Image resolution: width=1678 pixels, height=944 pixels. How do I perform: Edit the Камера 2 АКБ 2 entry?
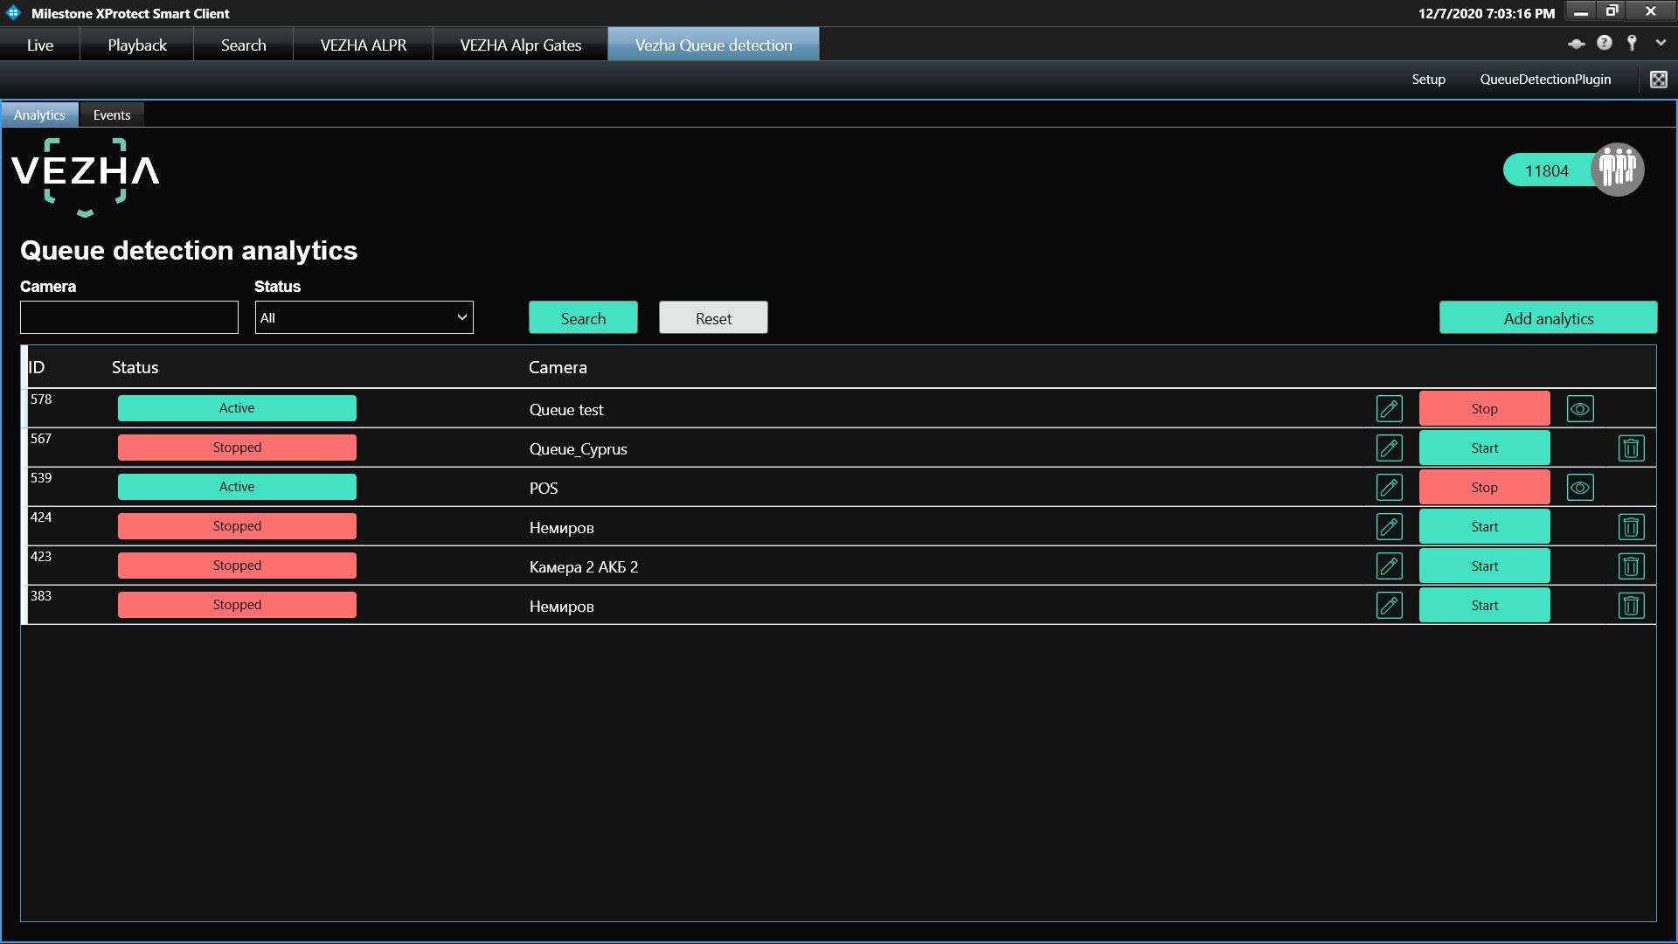tap(1390, 566)
